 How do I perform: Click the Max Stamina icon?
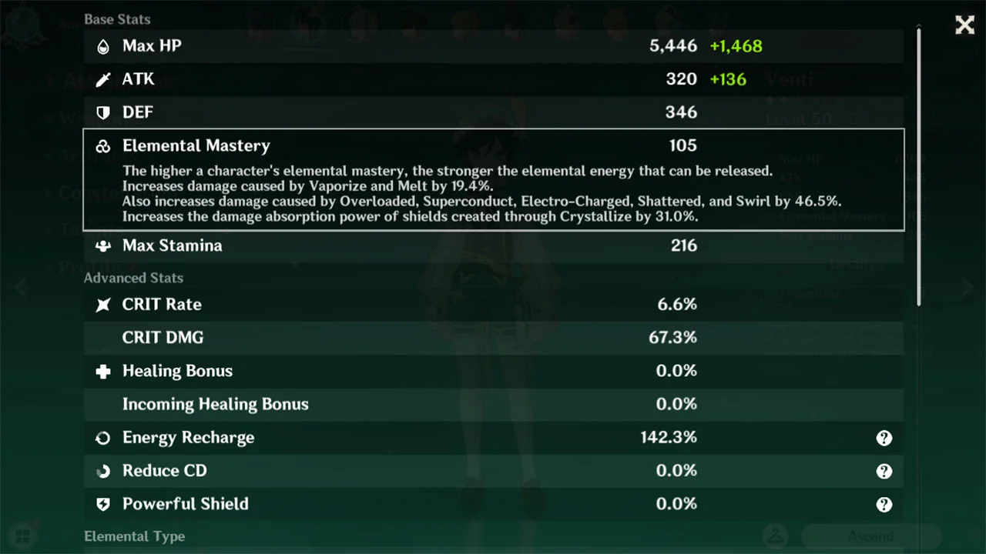tap(102, 246)
